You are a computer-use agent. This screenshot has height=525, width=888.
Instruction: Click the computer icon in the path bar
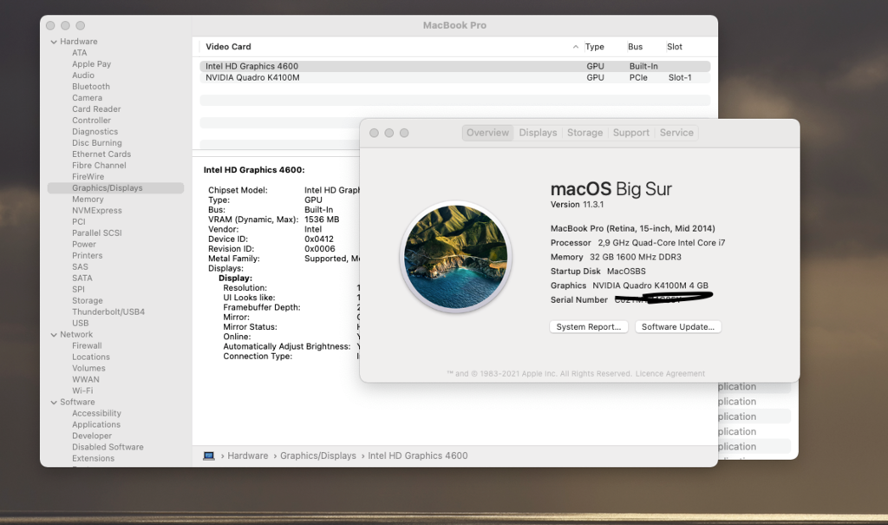pyautogui.click(x=209, y=456)
